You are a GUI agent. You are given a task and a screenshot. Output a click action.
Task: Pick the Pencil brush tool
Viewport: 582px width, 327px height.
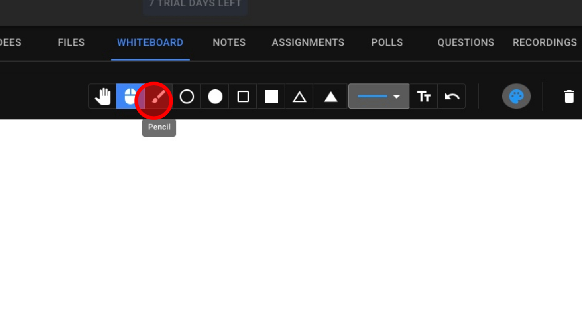(x=159, y=97)
